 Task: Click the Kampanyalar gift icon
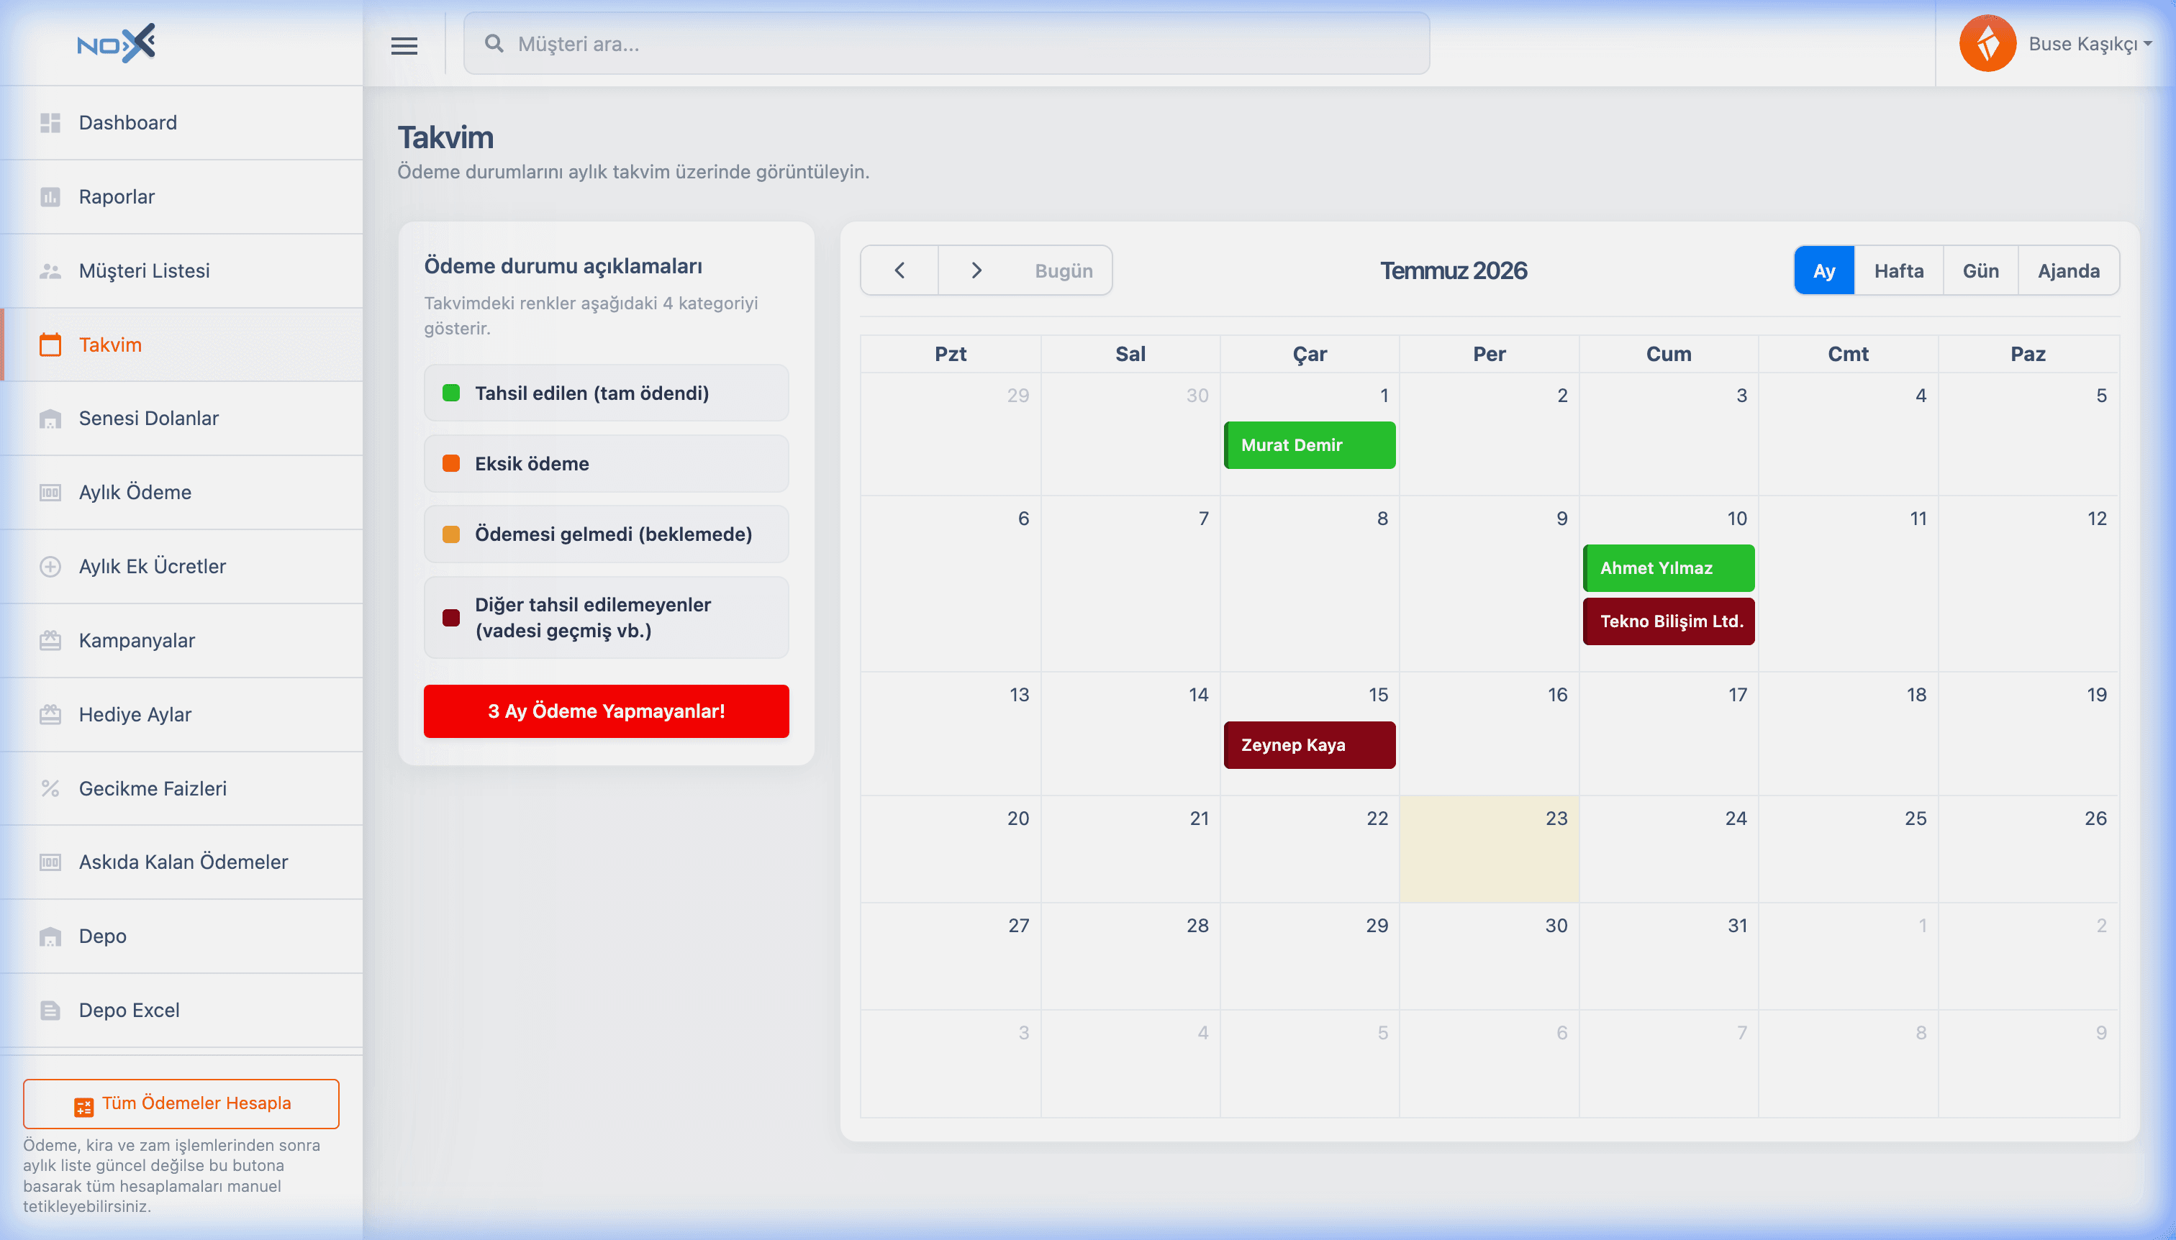(x=50, y=640)
